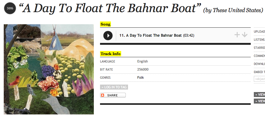Screen dimensions: 265x116
Task: Click the down-arrow download icon
Action: 244,35
